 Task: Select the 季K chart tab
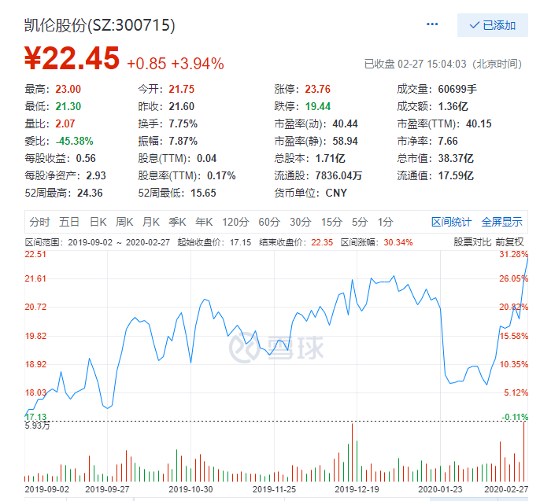[177, 222]
